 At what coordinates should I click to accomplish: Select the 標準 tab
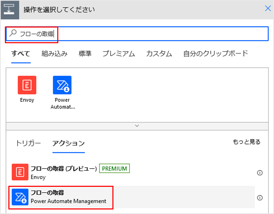(x=85, y=54)
